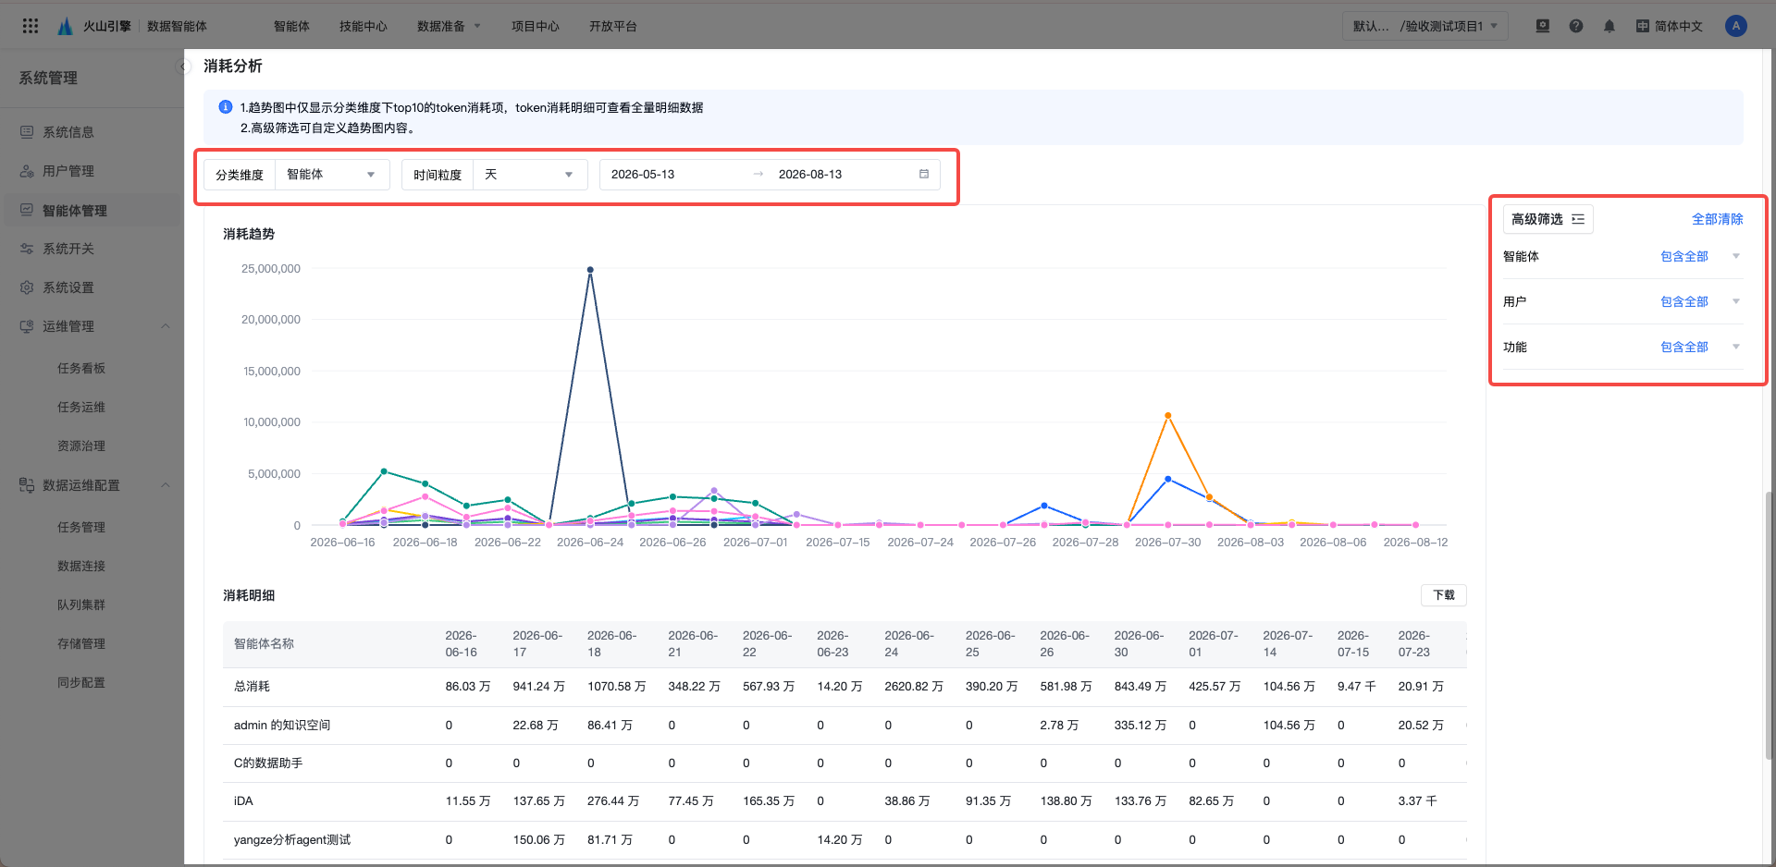
Task: Click the monitor icon beside help
Action: tap(1543, 26)
